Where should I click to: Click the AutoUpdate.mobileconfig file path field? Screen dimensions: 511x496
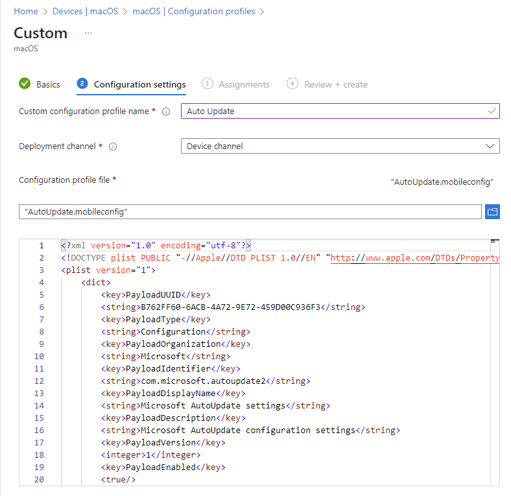click(250, 211)
